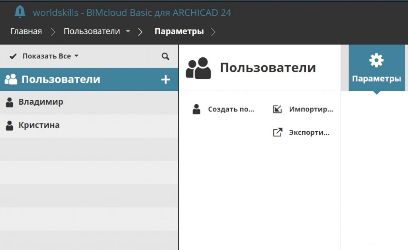Select the Параметры breadcrumb item
Image resolution: width=408 pixels, height=250 pixels.
pyautogui.click(x=179, y=31)
